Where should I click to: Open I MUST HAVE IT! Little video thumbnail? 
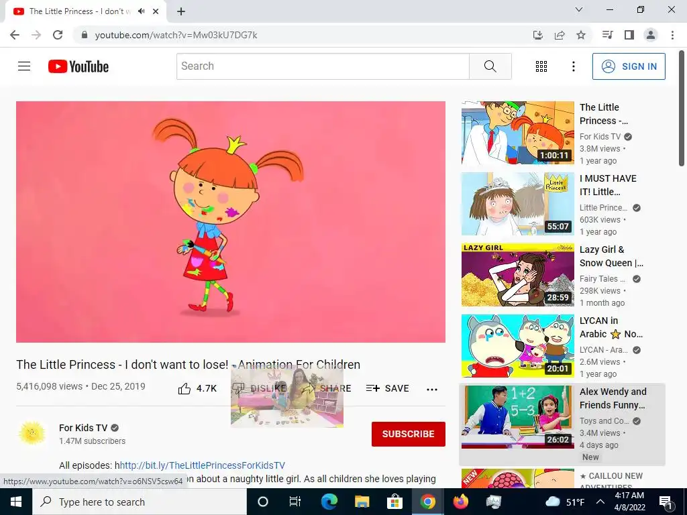click(517, 204)
